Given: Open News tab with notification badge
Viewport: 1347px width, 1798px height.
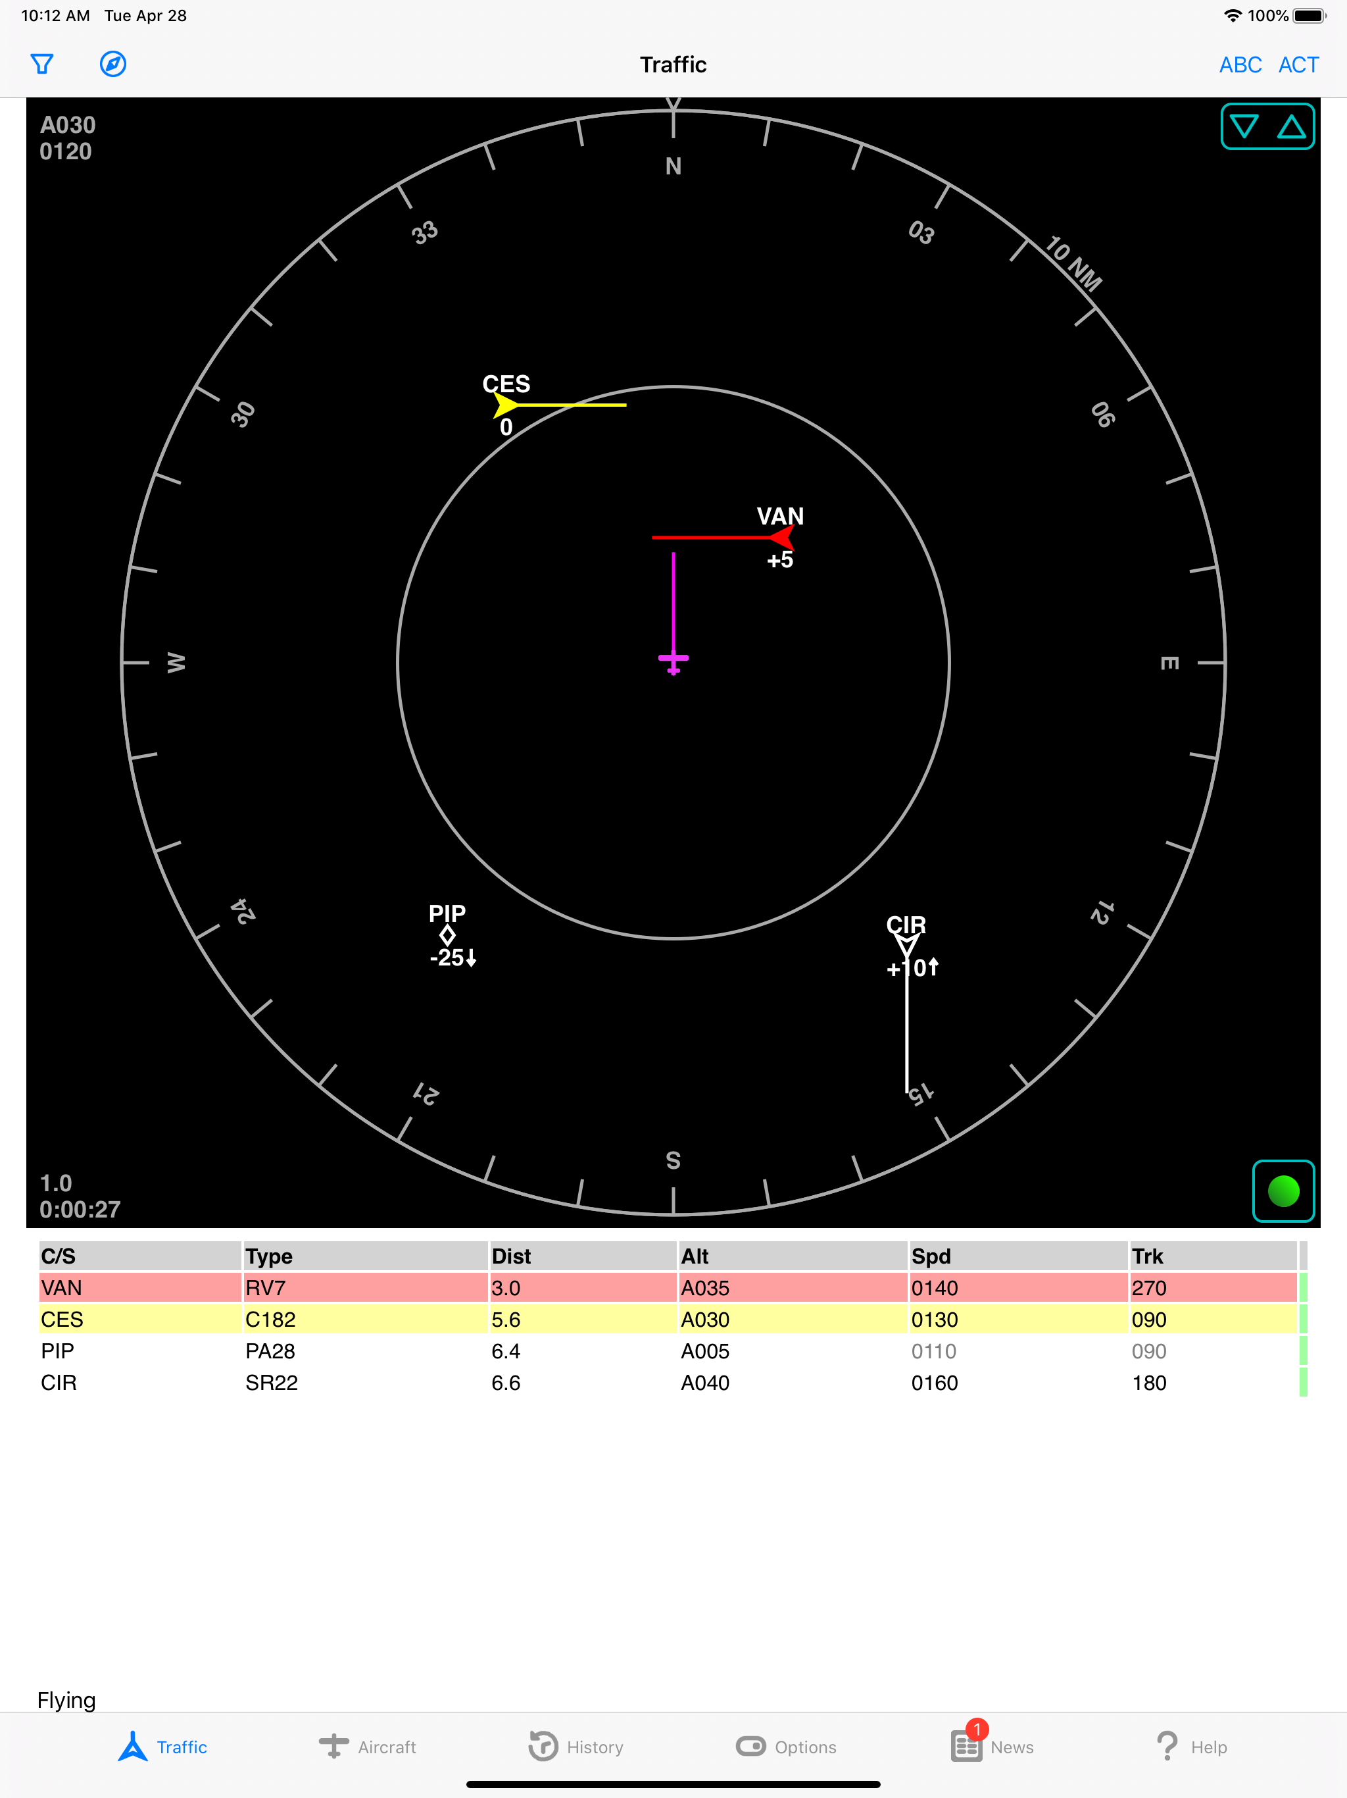Looking at the screenshot, I should [x=992, y=1747].
